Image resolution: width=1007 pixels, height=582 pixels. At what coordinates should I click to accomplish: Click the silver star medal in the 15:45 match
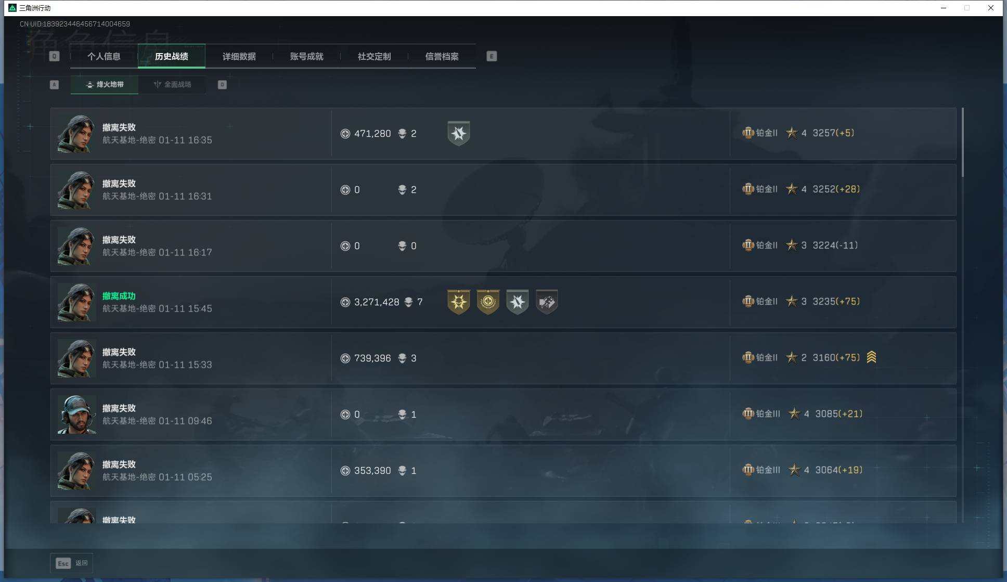pos(517,302)
